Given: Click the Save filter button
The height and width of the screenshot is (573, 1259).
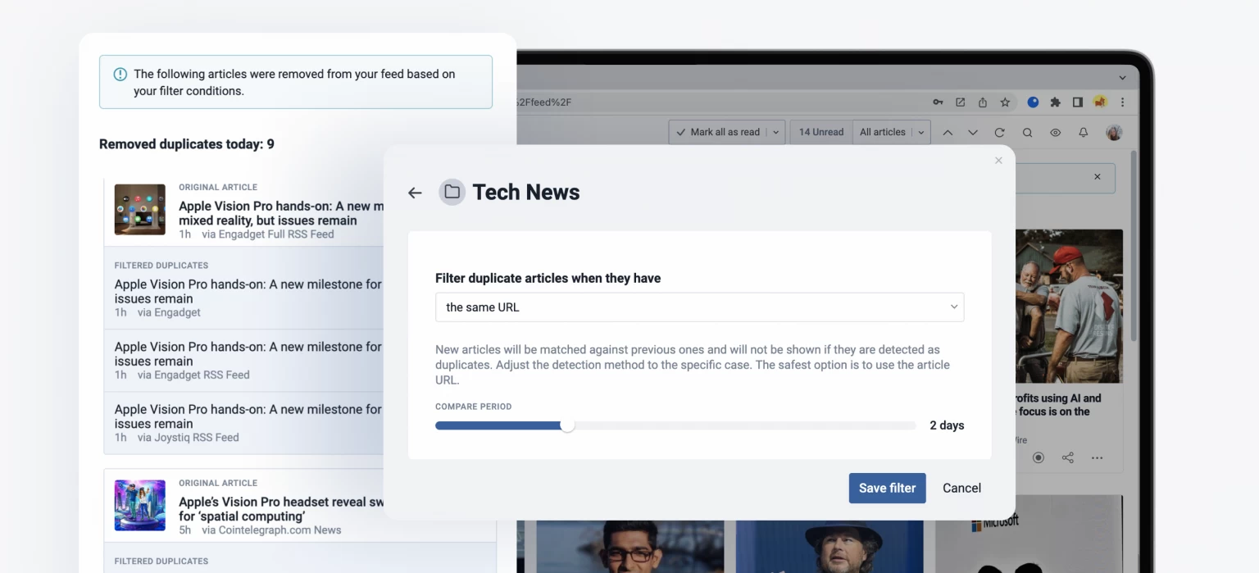Looking at the screenshot, I should pos(887,488).
